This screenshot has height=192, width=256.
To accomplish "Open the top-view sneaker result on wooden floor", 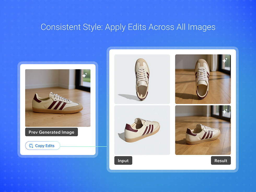I will (x=203, y=79).
